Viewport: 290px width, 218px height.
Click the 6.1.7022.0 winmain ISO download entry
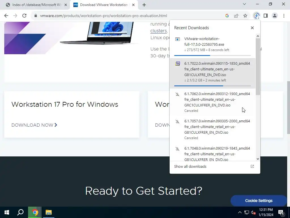point(212,73)
